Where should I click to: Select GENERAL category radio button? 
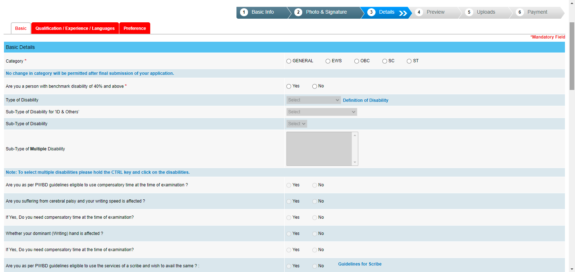tap(289, 61)
